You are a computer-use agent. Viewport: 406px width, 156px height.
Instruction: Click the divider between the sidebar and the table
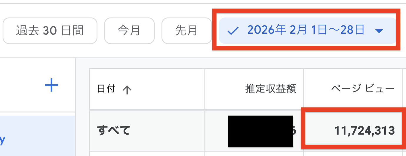pos(76,107)
